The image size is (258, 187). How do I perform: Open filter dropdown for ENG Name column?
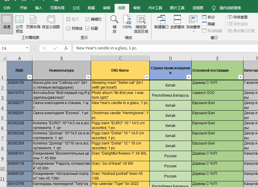[x=146, y=77]
